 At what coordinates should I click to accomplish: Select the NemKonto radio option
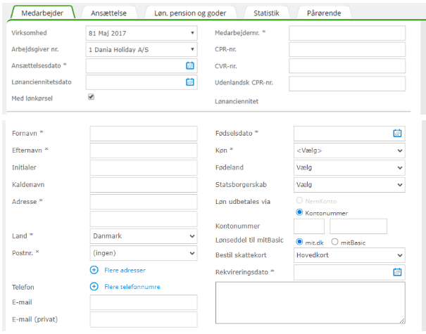(299, 200)
